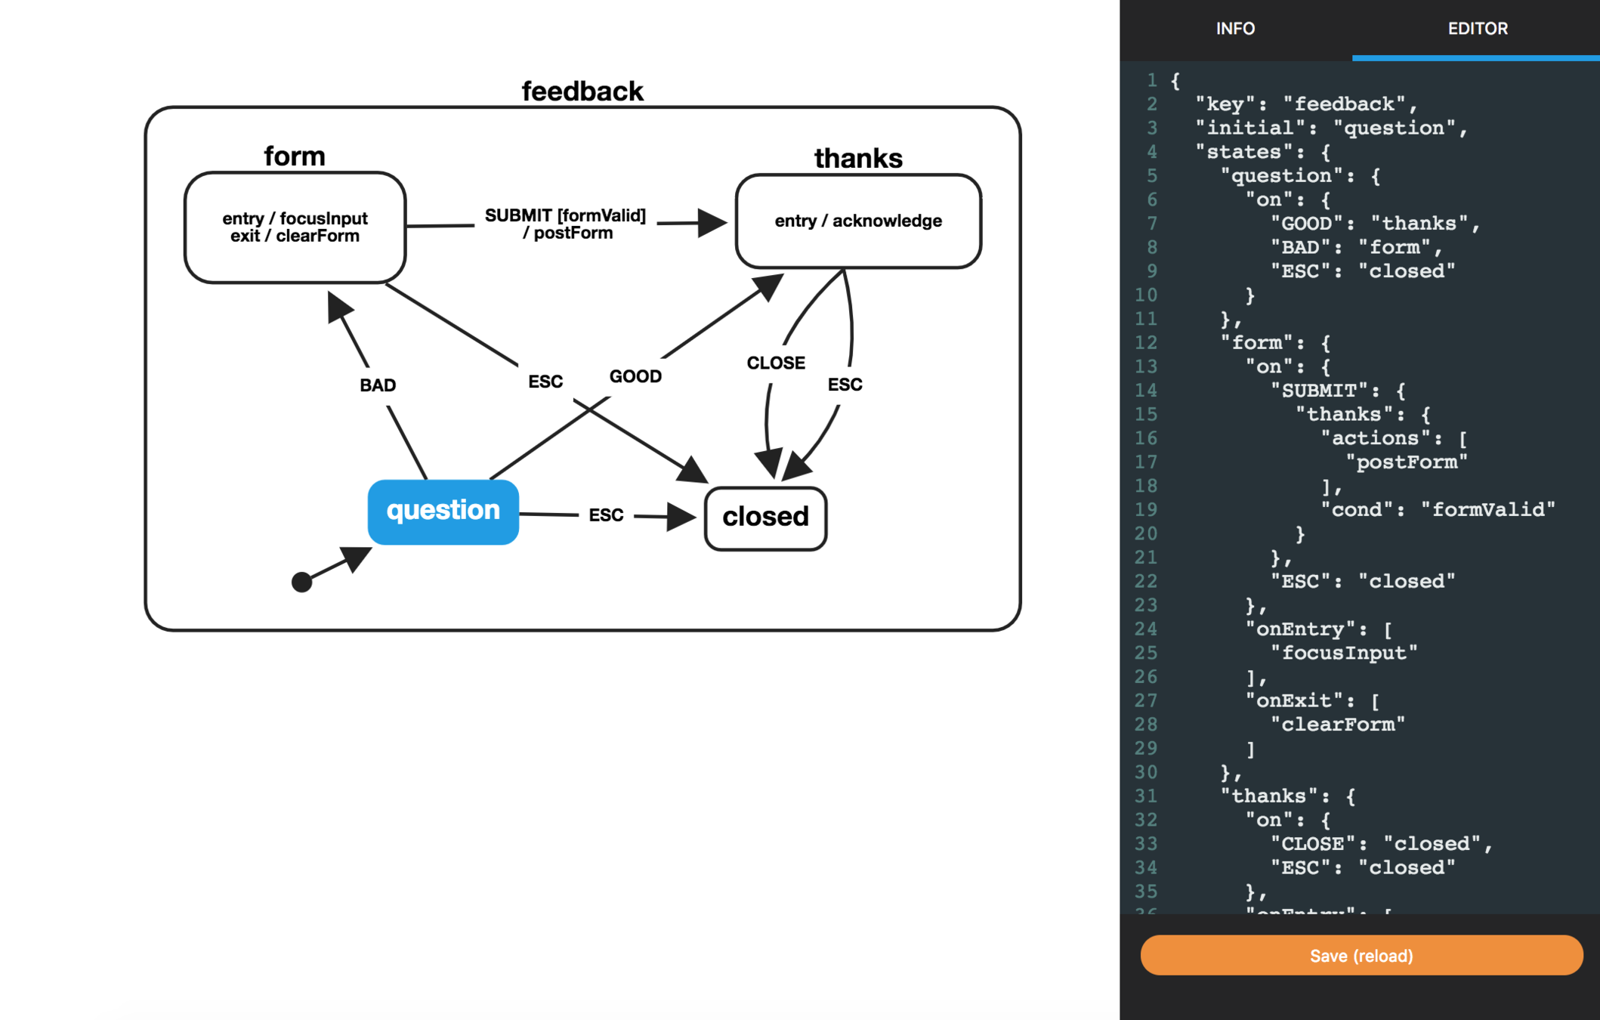Click the blue question state node
The height and width of the screenshot is (1020, 1600).
pyautogui.click(x=443, y=512)
